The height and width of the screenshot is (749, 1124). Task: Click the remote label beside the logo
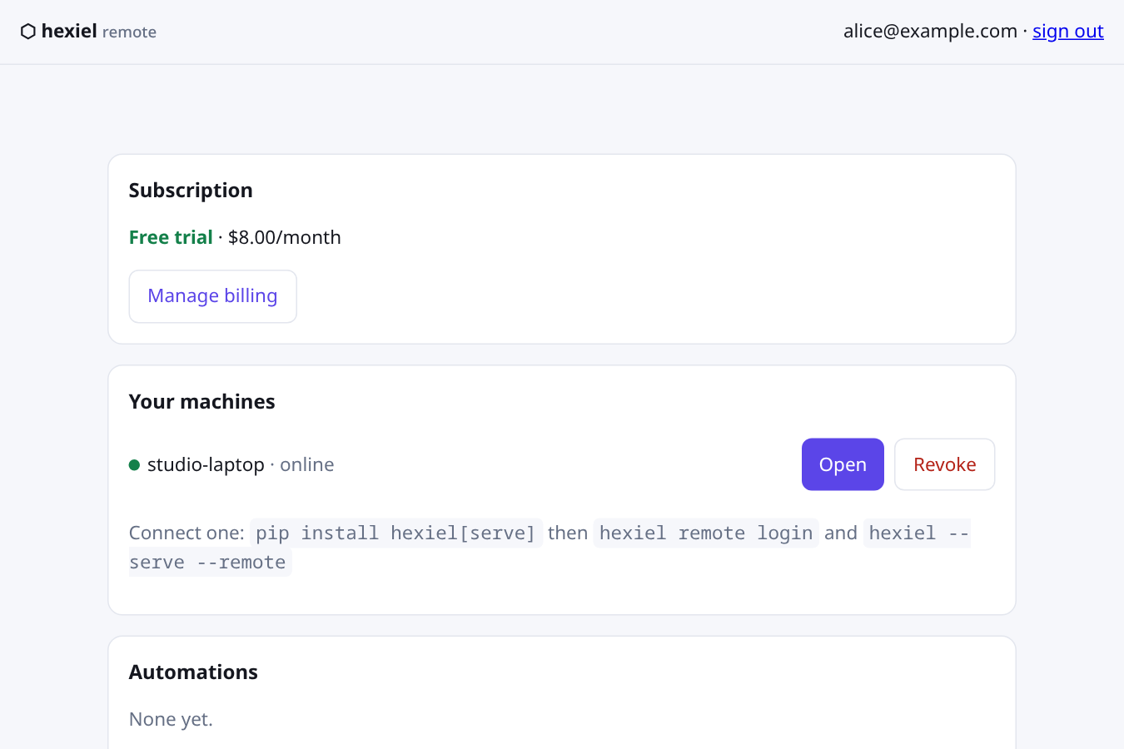click(129, 32)
